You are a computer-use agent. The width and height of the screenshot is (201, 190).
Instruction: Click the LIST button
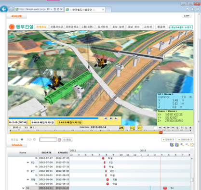pyautogui.click(x=187, y=16)
